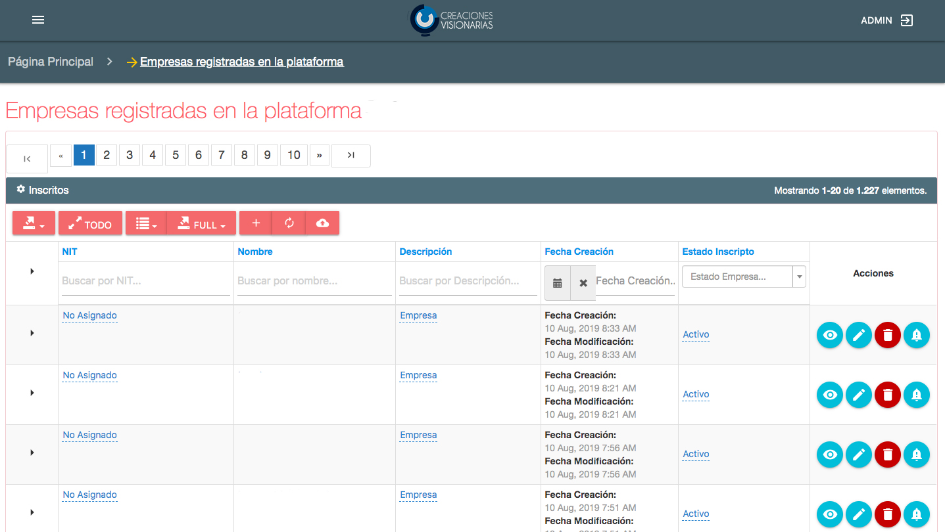945x532 pixels.
Task: Open the hamburger navigation menu
Action: (38, 20)
